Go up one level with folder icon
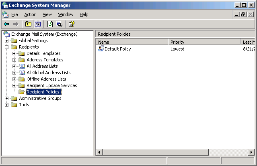This screenshot has width=257, height=166. [28, 24]
